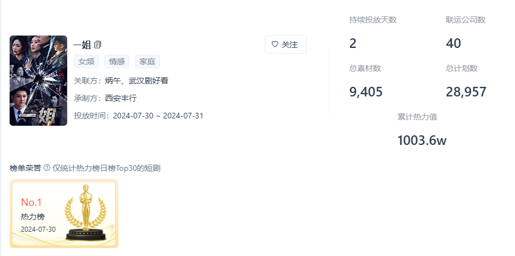The height and width of the screenshot is (256, 515).
Task: Click the 总素材数 value 9,405
Action: 366,92
